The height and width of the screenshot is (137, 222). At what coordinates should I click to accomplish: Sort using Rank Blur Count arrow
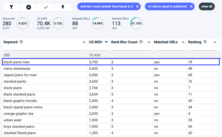coord(149,42)
